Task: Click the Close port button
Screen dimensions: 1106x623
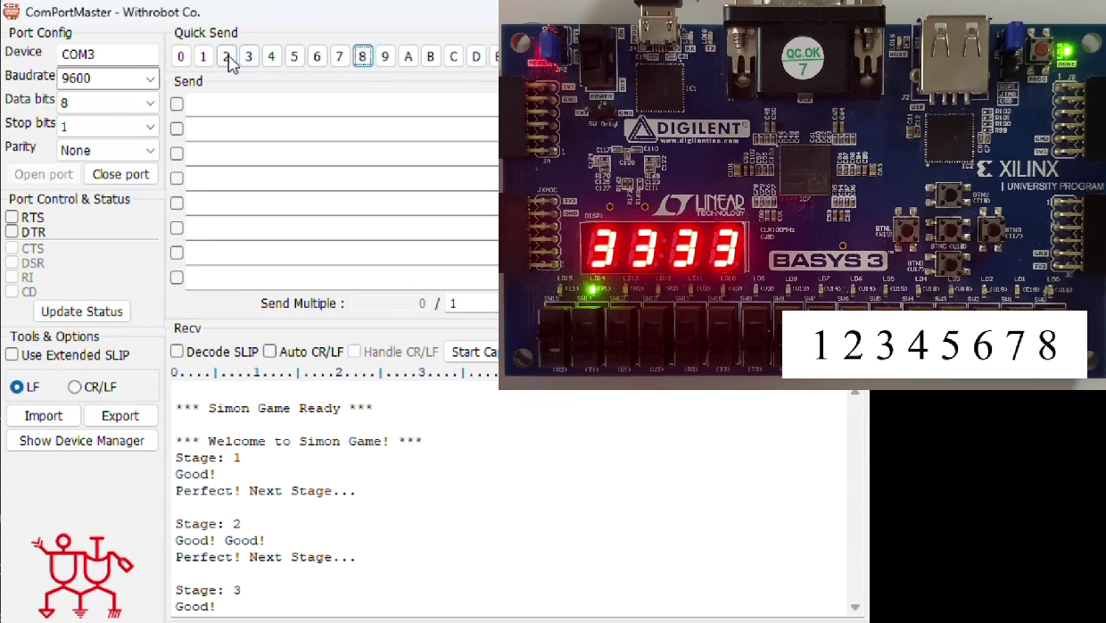Action: tap(120, 174)
